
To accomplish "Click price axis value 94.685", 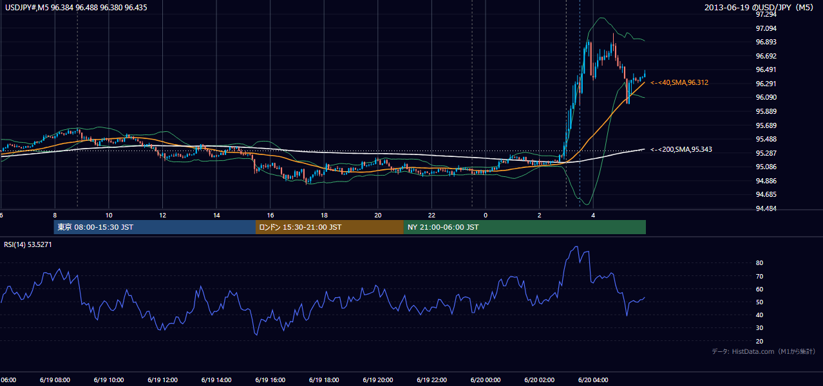I will [x=766, y=194].
